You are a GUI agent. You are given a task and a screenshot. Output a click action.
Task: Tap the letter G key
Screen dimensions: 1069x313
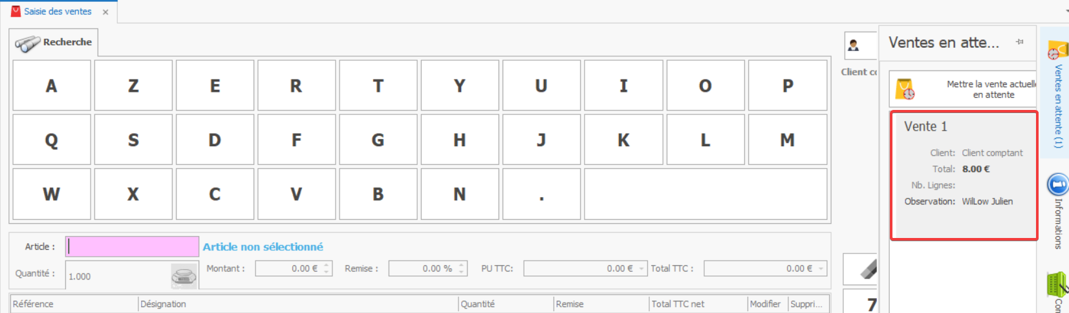(378, 140)
